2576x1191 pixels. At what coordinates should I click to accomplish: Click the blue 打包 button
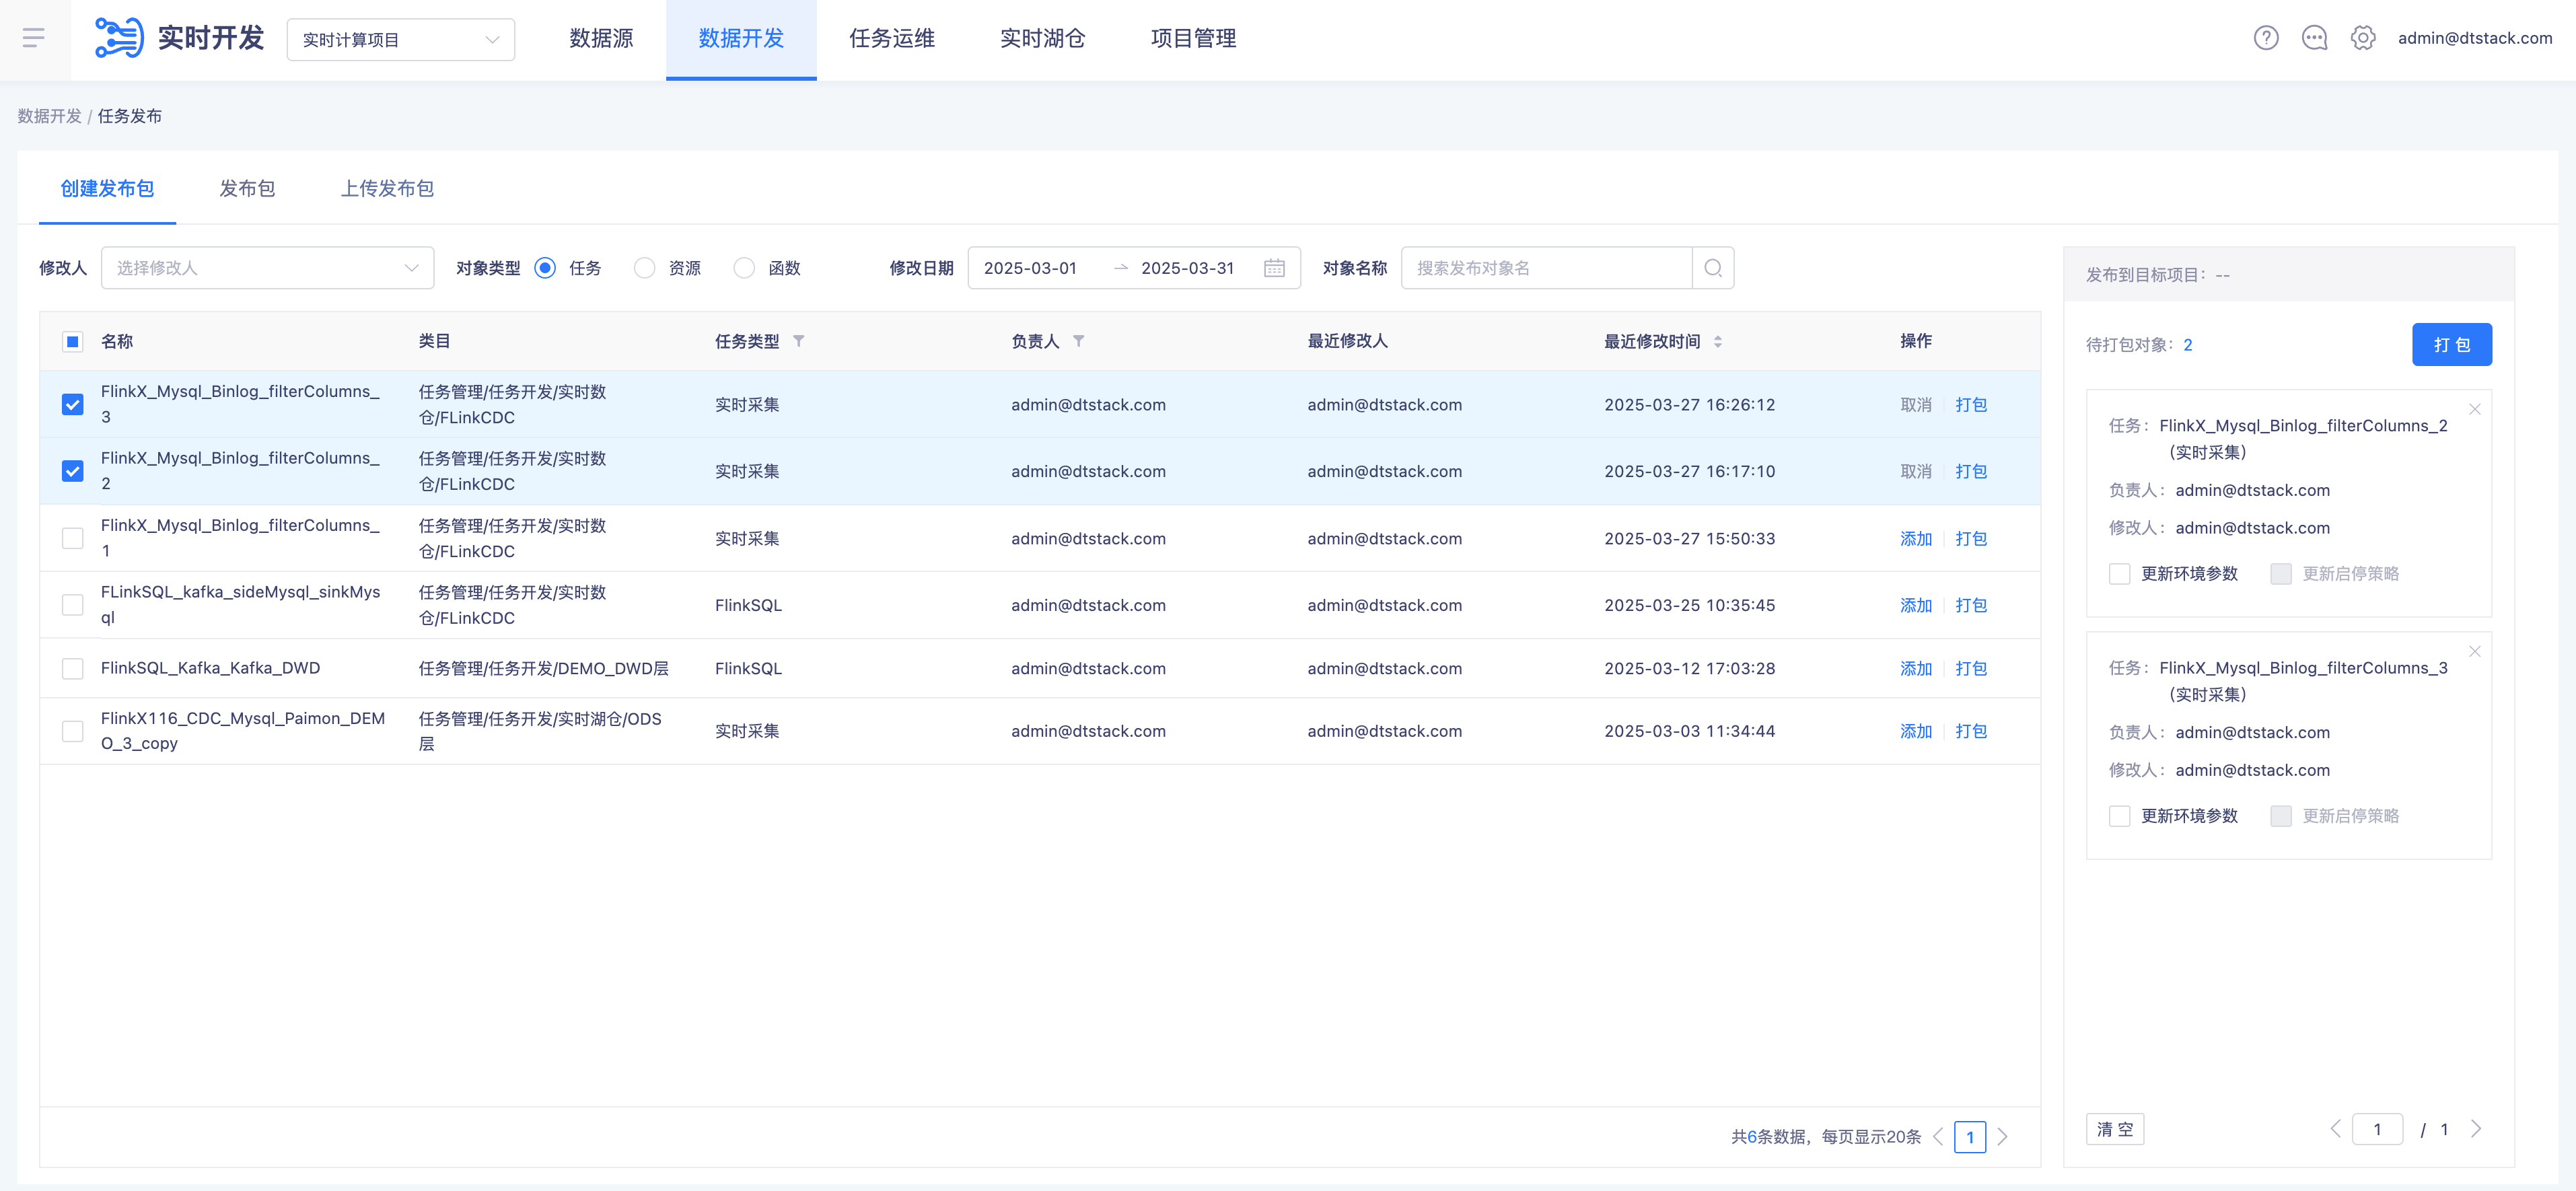point(2451,344)
